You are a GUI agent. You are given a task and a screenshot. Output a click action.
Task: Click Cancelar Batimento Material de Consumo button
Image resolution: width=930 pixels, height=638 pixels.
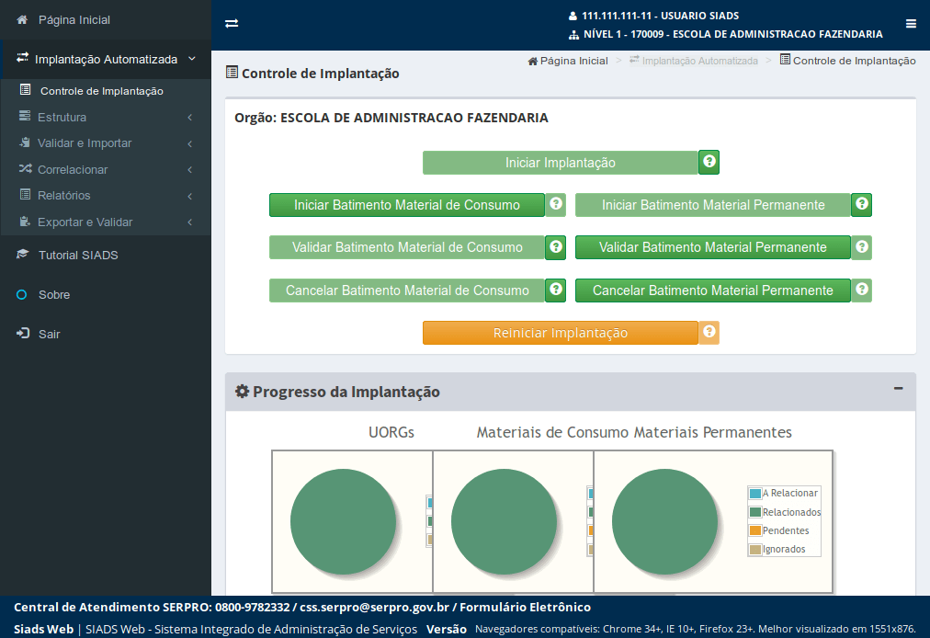coord(407,291)
